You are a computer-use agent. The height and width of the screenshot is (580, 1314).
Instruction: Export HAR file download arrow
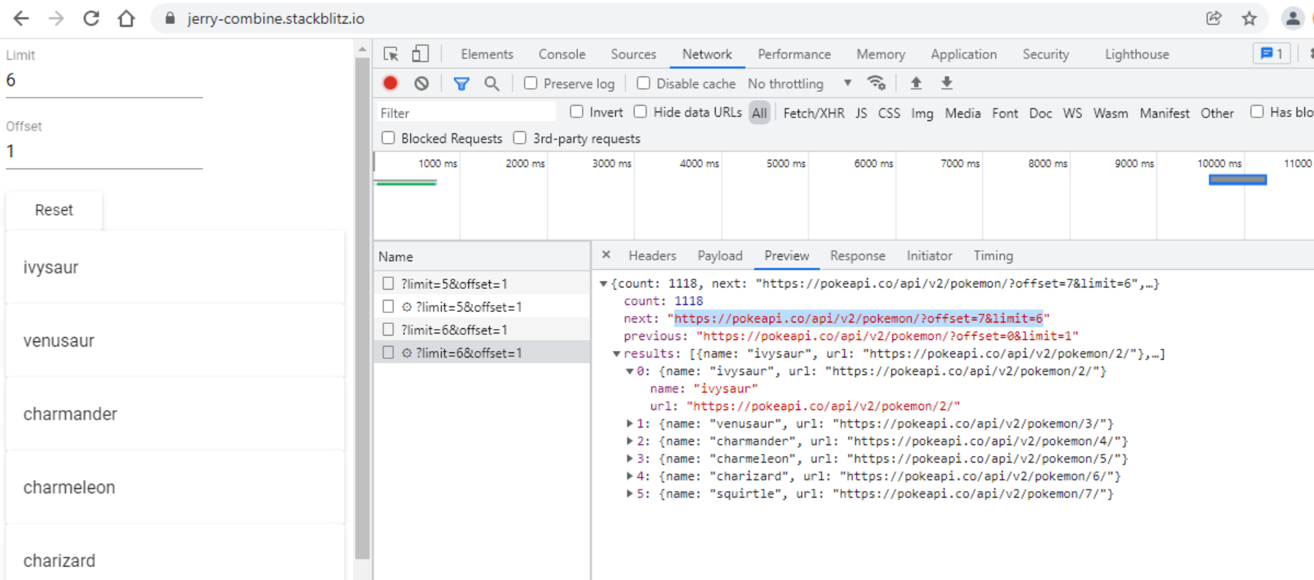(947, 83)
